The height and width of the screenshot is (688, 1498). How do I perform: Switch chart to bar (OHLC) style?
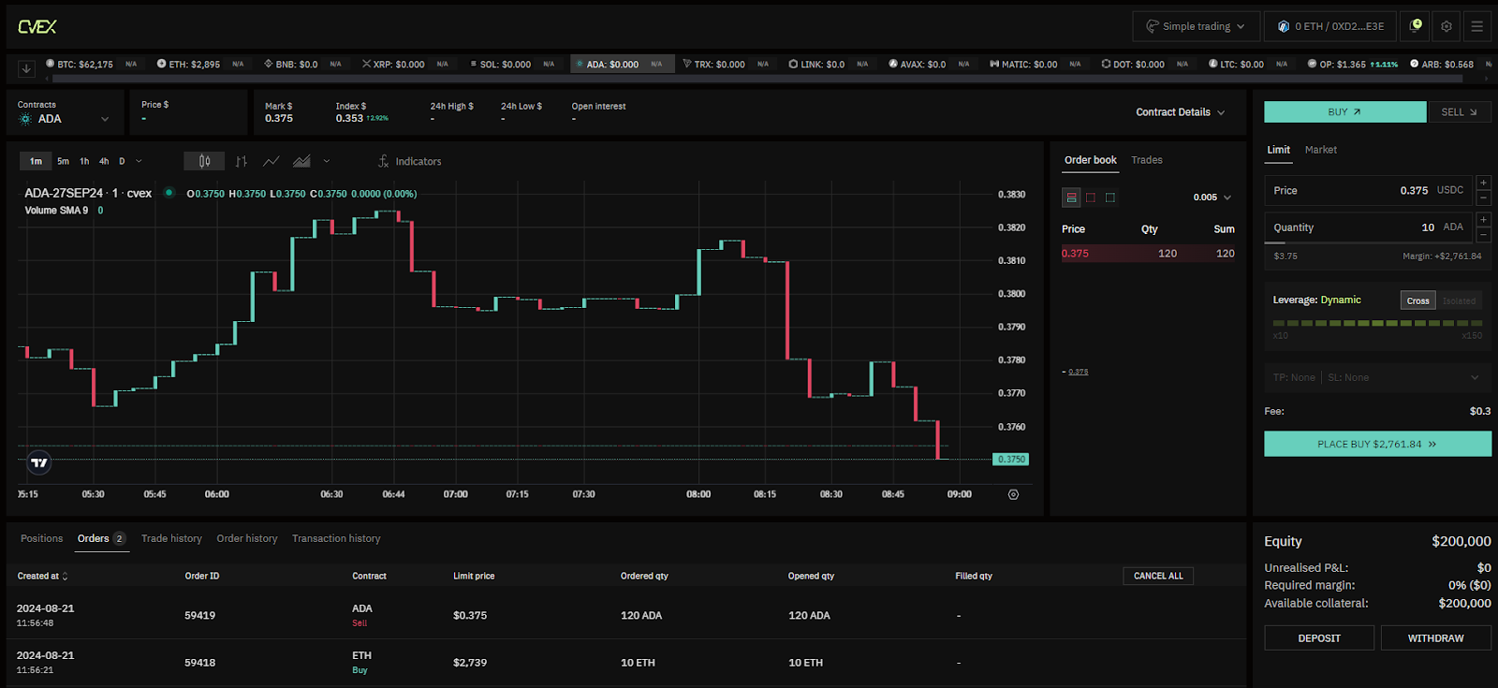click(241, 161)
